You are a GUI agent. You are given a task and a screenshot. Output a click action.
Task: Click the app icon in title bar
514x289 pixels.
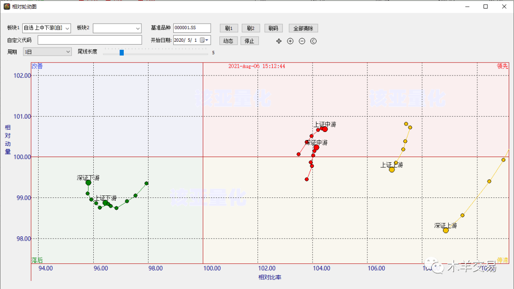click(x=7, y=7)
